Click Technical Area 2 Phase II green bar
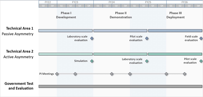The width and height of the screenshot is (203, 97). (x=120, y=54)
